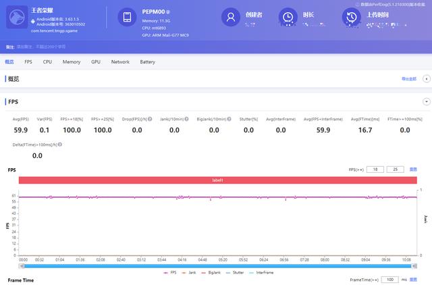Click GPU: ARM Mali-G77 MC9 text
Image resolution: width=432 pixels, height=285 pixels.
pos(165,35)
